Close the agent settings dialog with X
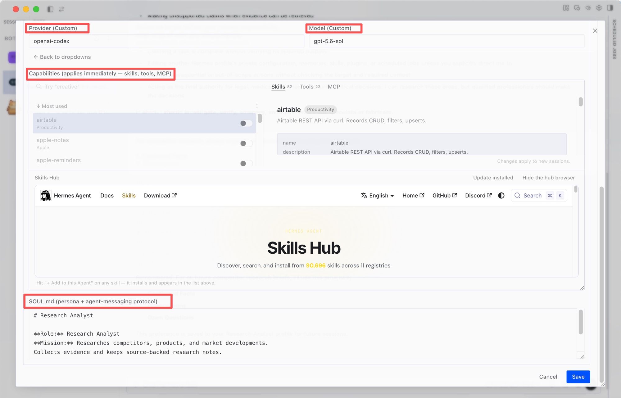 point(595,31)
